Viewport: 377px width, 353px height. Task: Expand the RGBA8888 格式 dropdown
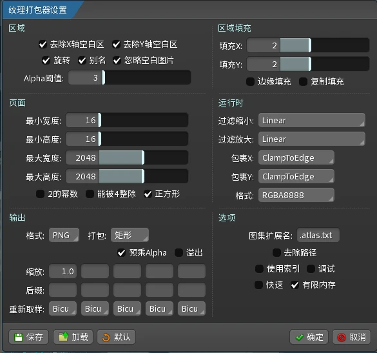(296, 195)
